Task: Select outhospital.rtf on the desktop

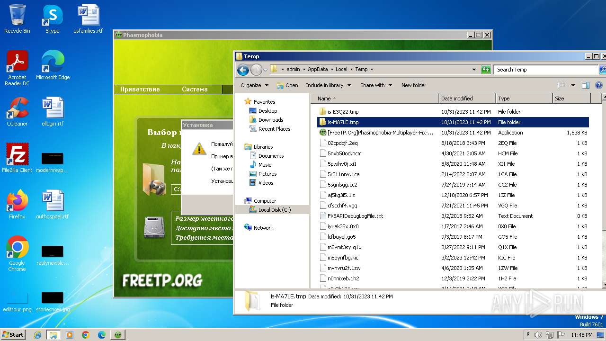Action: point(53,204)
